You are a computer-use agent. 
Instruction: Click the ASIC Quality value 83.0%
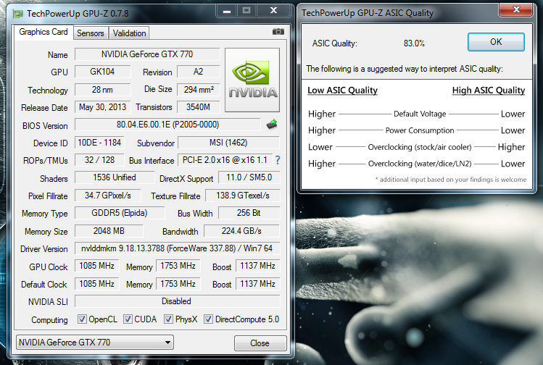[x=414, y=43]
